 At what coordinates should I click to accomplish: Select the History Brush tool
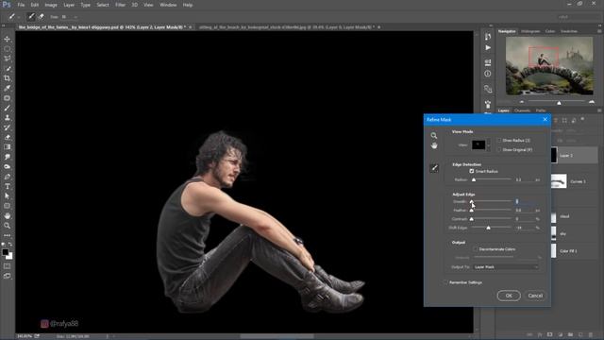click(8, 127)
